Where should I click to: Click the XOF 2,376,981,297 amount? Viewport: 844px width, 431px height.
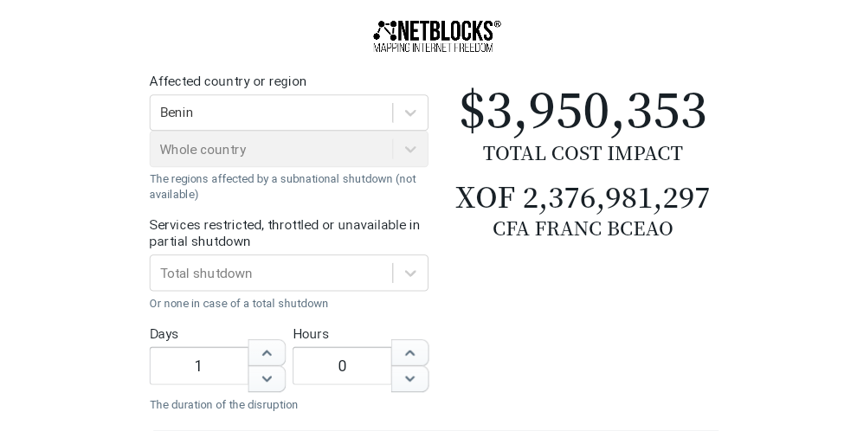[583, 198]
